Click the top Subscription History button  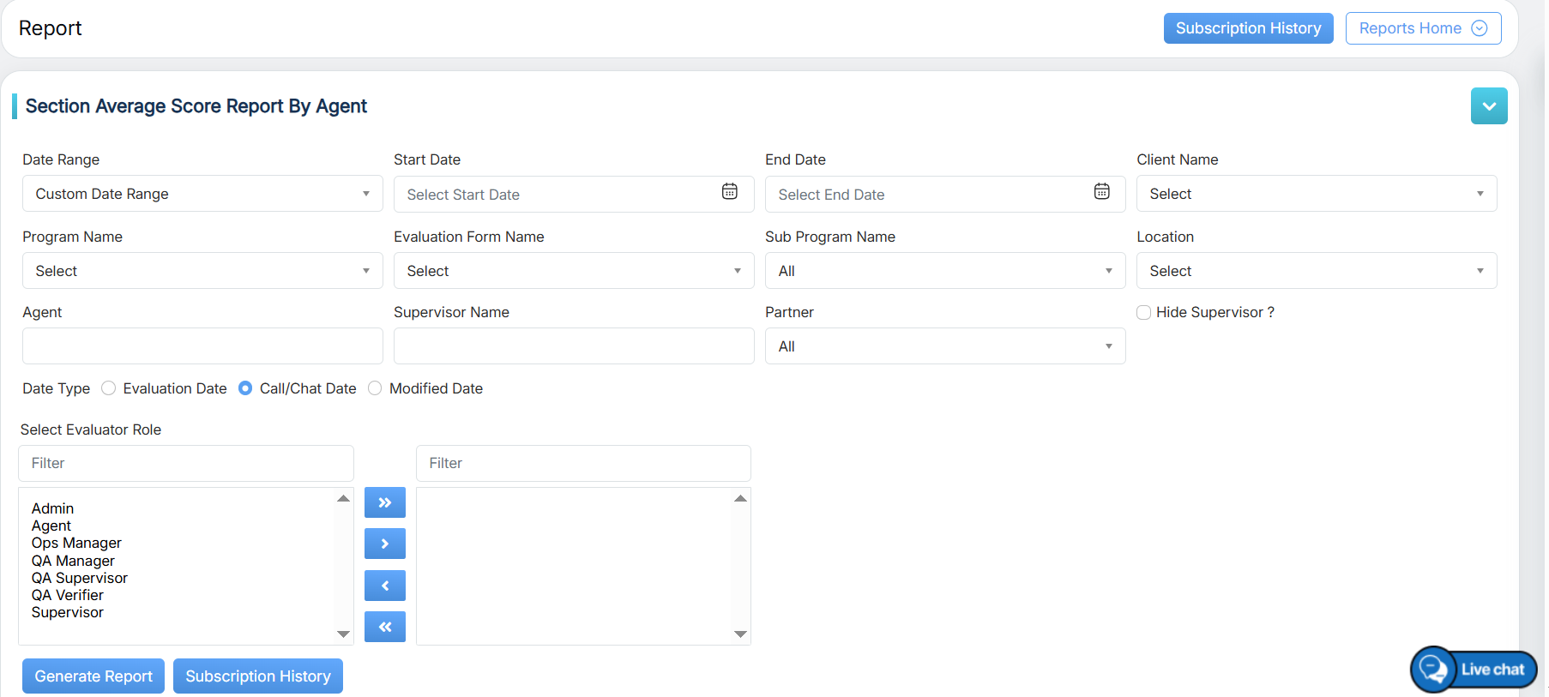(1247, 28)
